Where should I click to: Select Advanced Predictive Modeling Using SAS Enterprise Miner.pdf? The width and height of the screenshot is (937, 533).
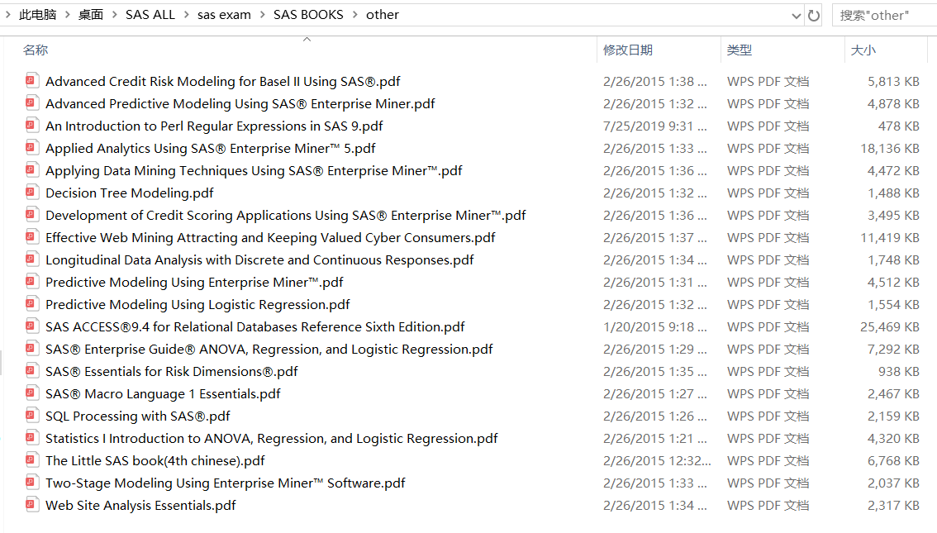(240, 103)
